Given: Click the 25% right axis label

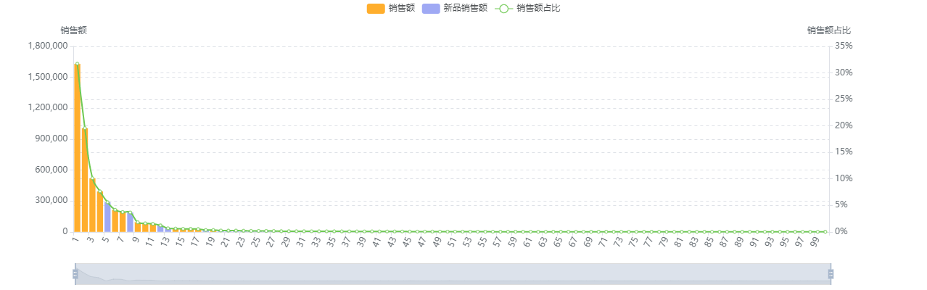Looking at the screenshot, I should [844, 99].
